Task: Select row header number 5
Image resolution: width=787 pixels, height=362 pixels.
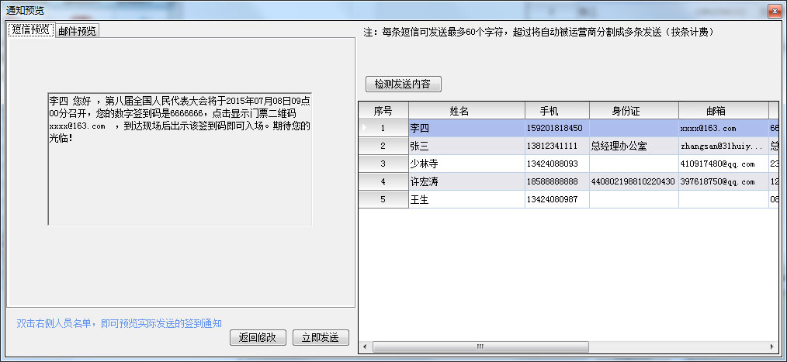Action: pyautogui.click(x=383, y=199)
